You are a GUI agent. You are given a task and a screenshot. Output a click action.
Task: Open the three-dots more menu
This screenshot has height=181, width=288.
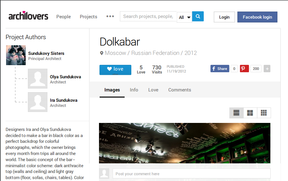pyautogui.click(x=110, y=16)
